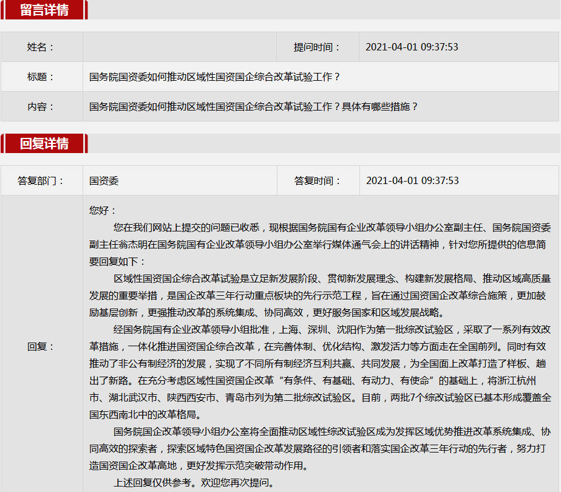
Task: Click the timestamp beside 提问时间
Action: [412, 47]
